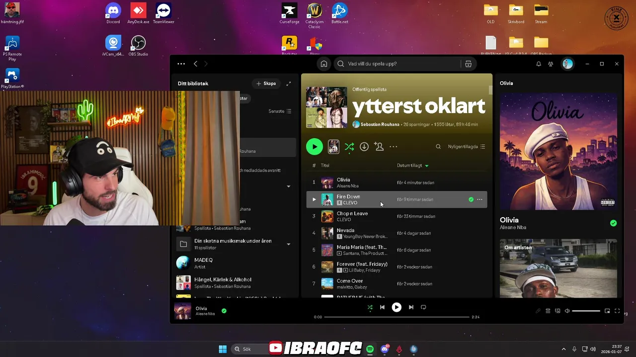636x357 pixels.
Task: Select the track Maria Maria
Action: 397,250
